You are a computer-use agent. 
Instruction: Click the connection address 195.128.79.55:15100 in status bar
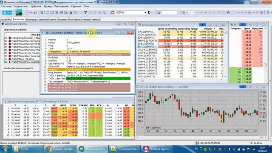click(210, 143)
